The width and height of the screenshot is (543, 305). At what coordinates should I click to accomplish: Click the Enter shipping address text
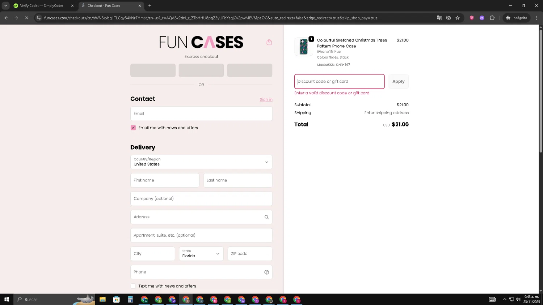(x=386, y=113)
